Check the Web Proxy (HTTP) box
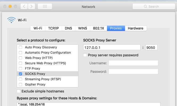177x106 pixels. (x=20, y=58)
